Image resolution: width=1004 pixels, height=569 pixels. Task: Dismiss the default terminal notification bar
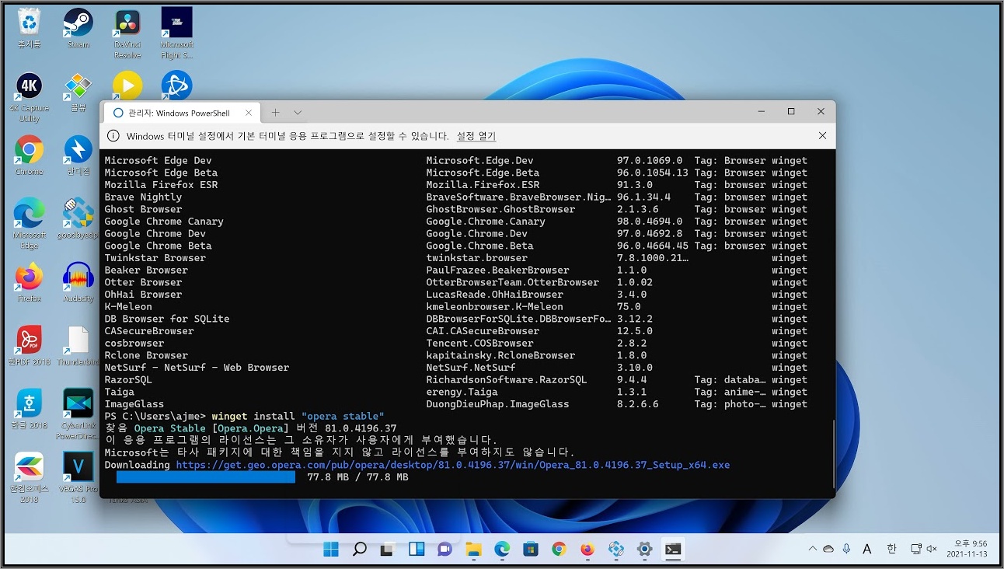point(822,136)
